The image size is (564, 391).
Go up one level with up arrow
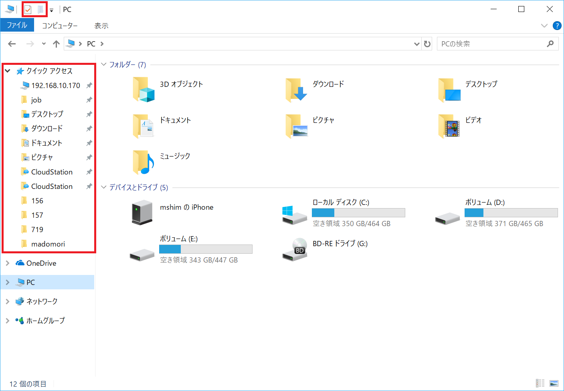56,44
